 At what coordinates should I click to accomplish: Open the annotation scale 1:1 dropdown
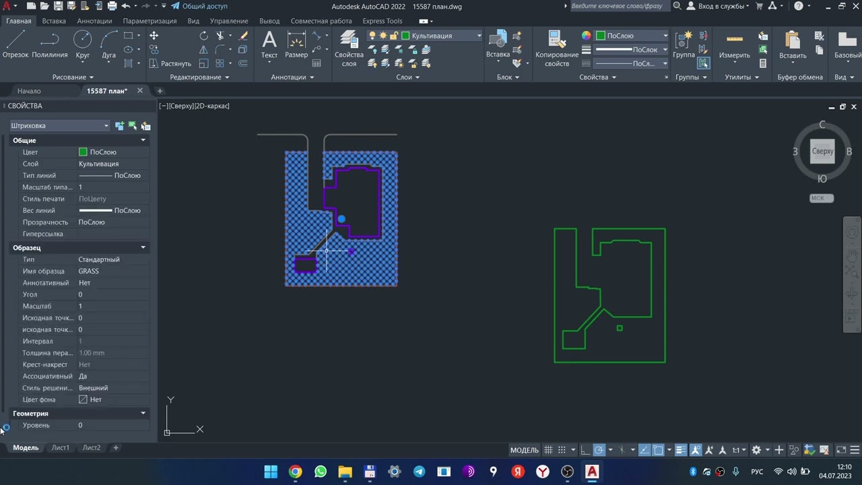(739, 450)
